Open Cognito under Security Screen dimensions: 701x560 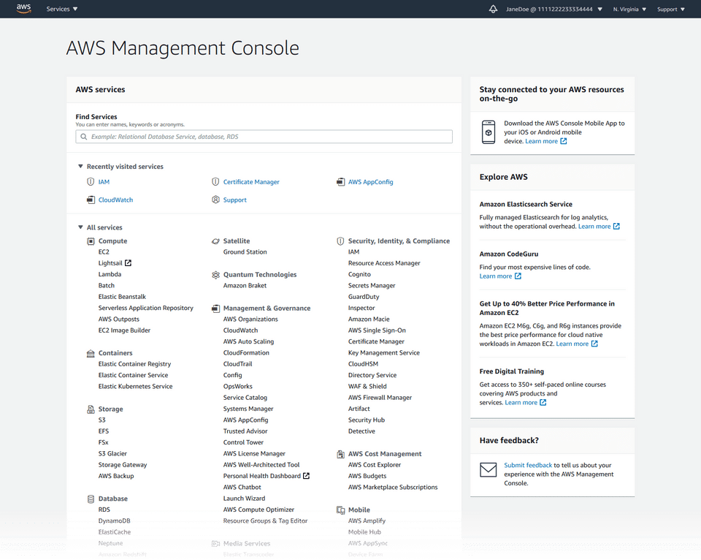(359, 274)
